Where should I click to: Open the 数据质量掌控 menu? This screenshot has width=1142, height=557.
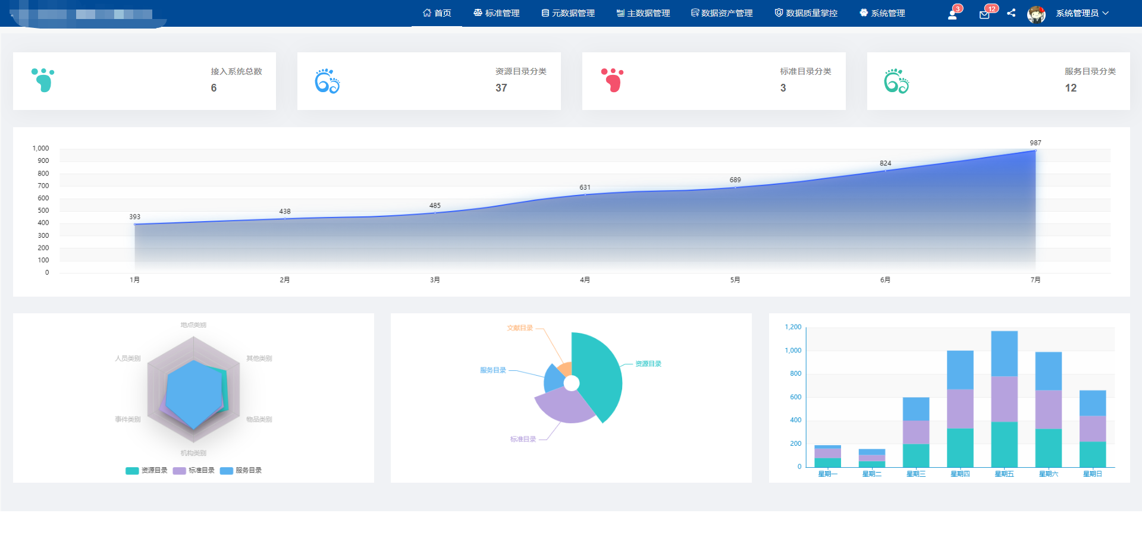[x=806, y=13]
